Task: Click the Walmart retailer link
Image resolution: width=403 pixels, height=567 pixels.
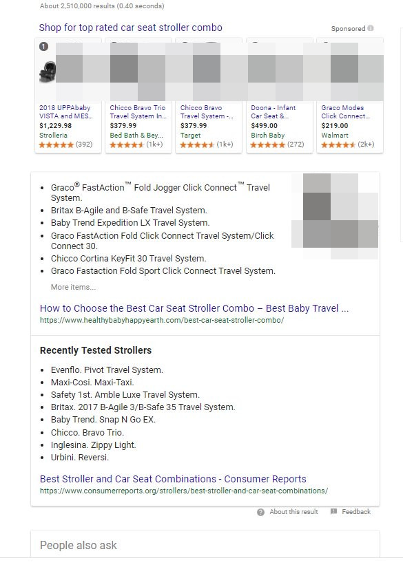Action: click(335, 136)
